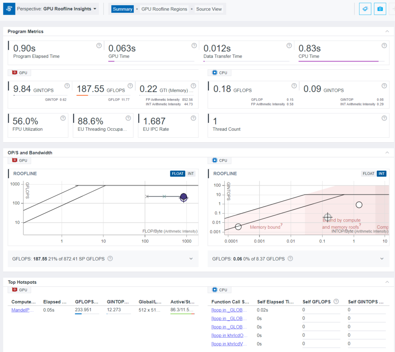Click the purple dot on GPU roofline
Image resolution: width=395 pixels, height=352 pixels.
(184, 197)
